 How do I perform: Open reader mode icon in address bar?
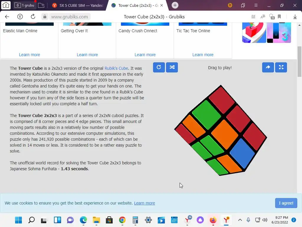[x=253, y=17]
